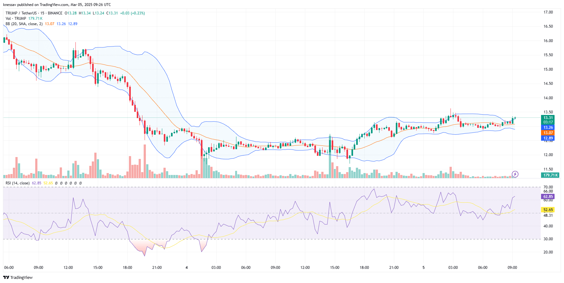564x283 pixels.
Task: Click the 14.00 price axis label
Action: pos(548,98)
